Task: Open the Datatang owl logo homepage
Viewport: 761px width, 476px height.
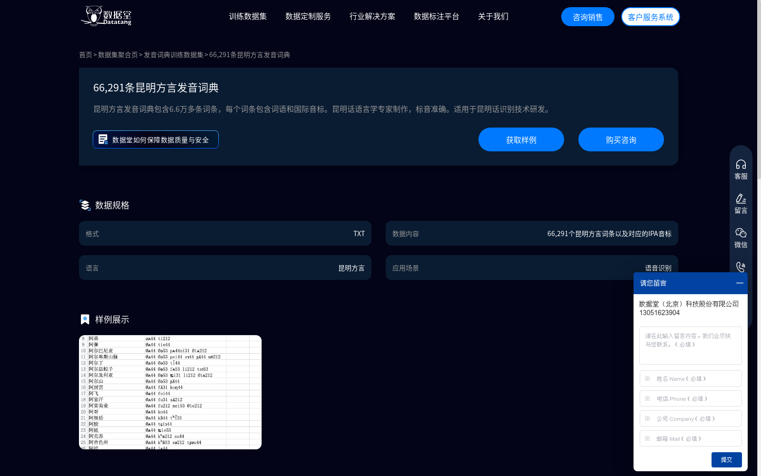Action: [106, 16]
